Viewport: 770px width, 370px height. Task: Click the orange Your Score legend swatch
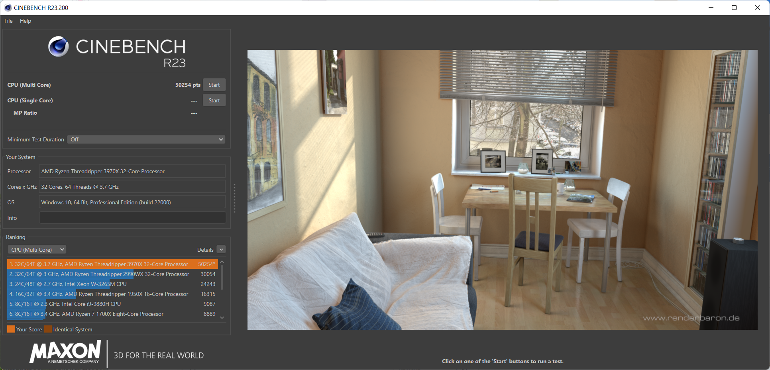pos(11,329)
